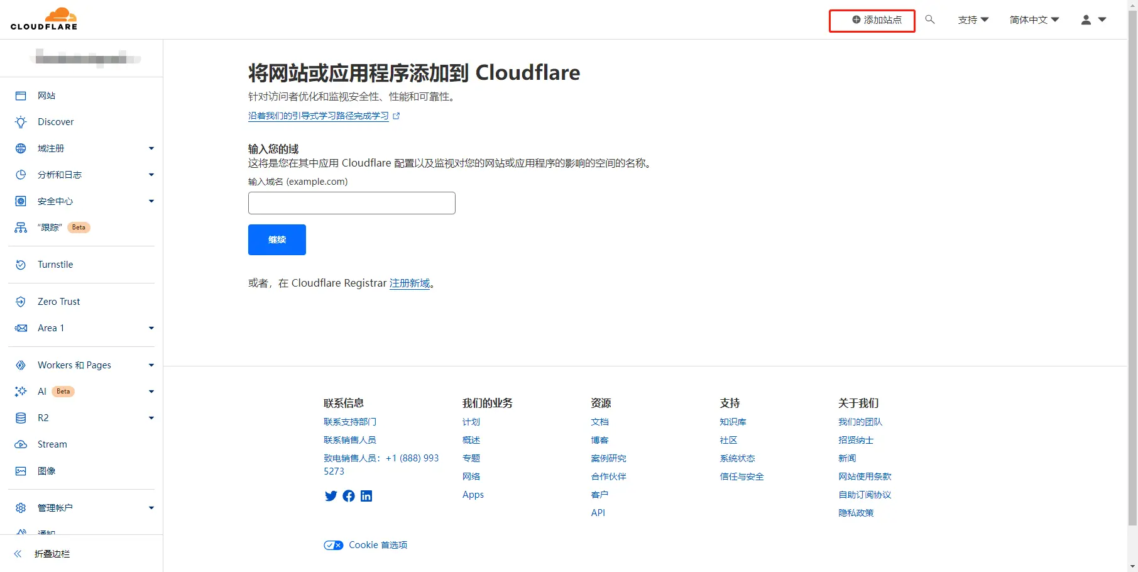Open Cloudflare's Facebook page icon

tap(349, 496)
